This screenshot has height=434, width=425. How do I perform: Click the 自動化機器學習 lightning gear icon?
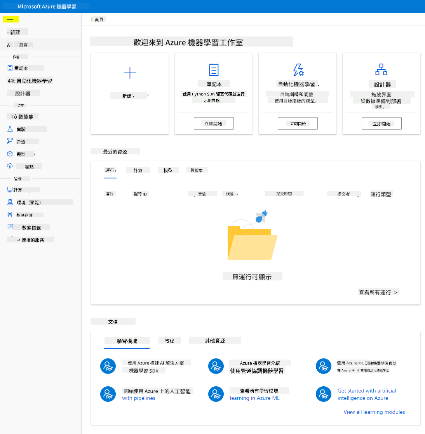tap(298, 70)
